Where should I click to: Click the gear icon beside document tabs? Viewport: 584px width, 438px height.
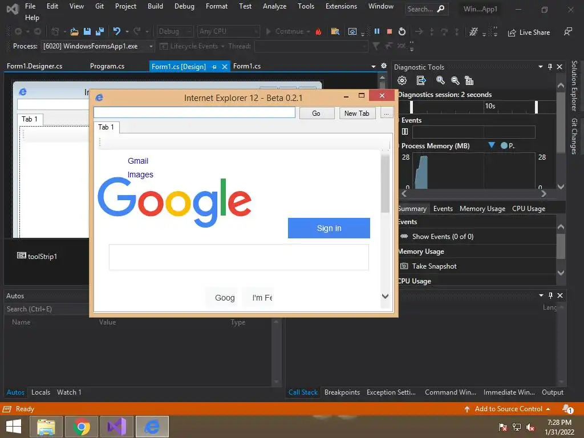tap(384, 66)
